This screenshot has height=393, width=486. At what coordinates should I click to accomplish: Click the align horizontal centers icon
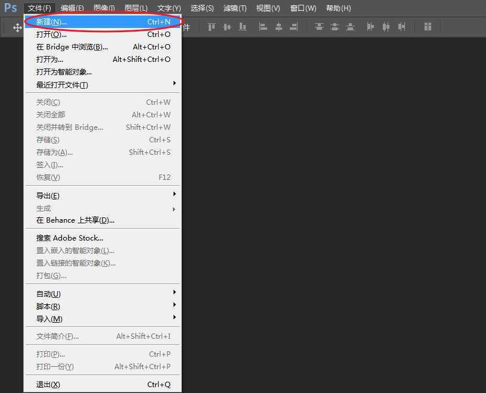(278, 27)
